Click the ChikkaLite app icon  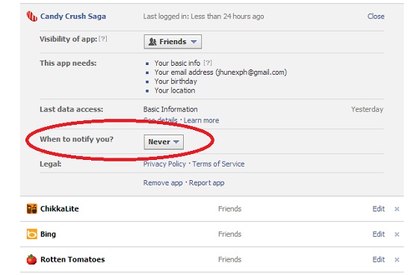(31, 209)
